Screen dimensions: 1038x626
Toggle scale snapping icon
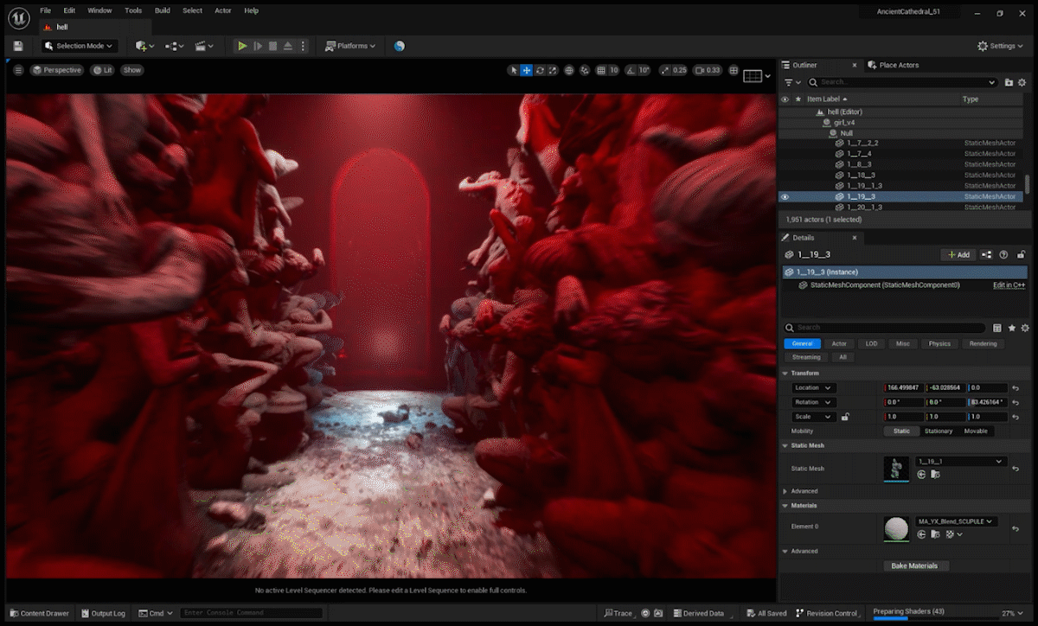tap(665, 70)
